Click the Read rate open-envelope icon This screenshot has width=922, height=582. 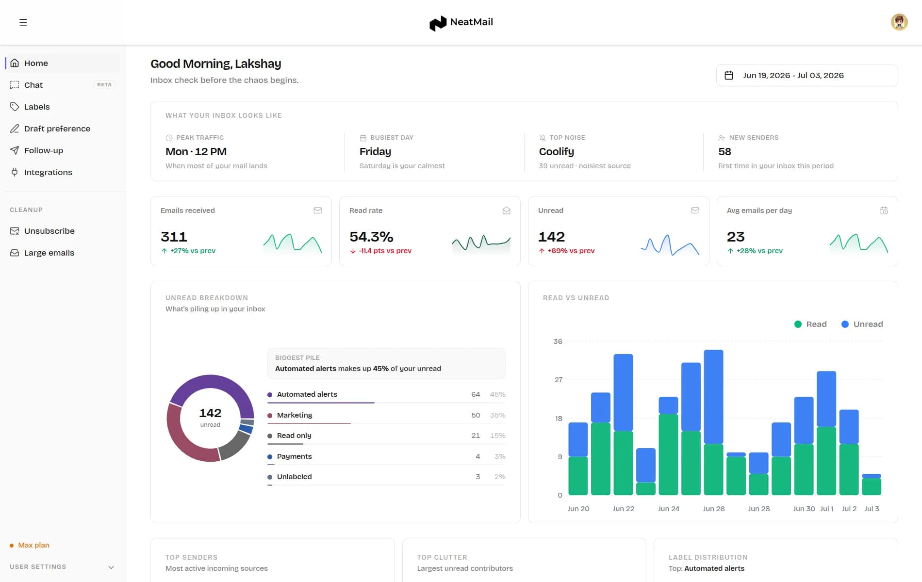point(506,210)
